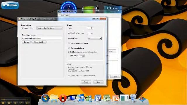Click Preview button in Screen Saver Settings window
This screenshot has height=105, width=187.
coord(112,51)
